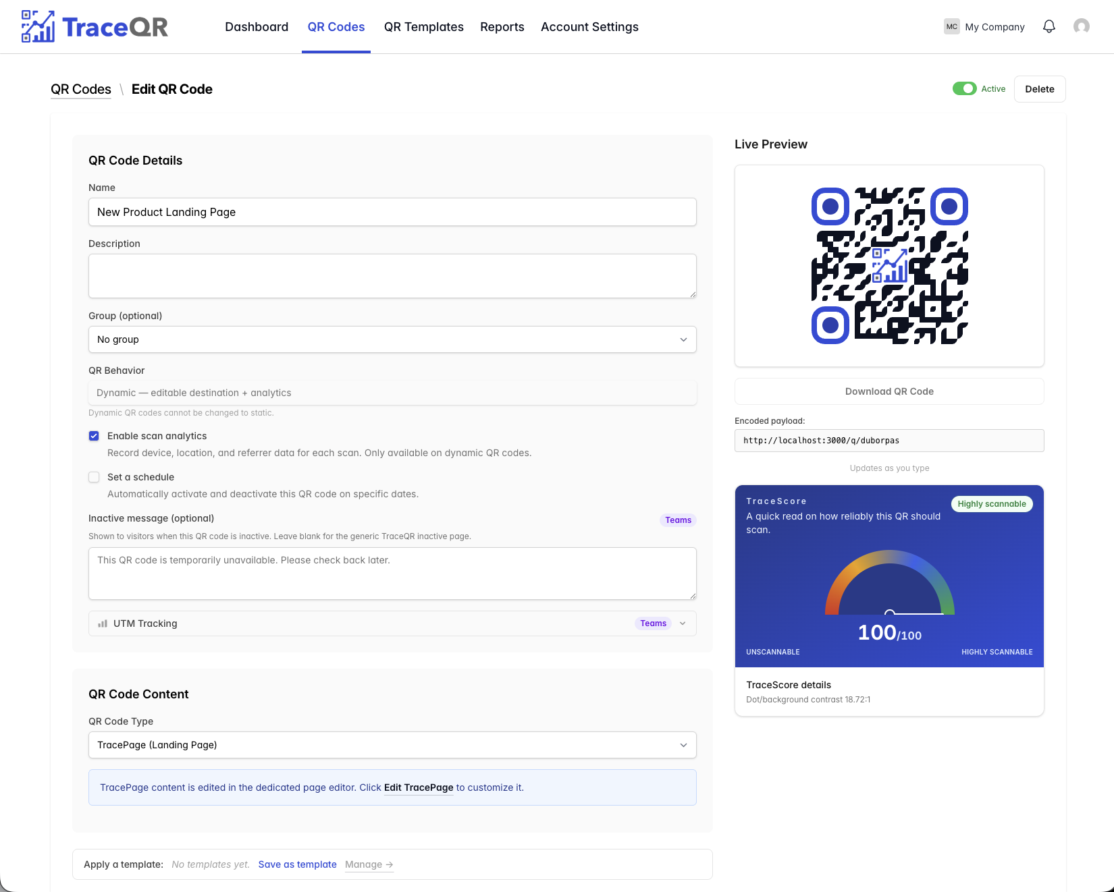Open the Group dropdown
The width and height of the screenshot is (1114, 892).
(392, 339)
